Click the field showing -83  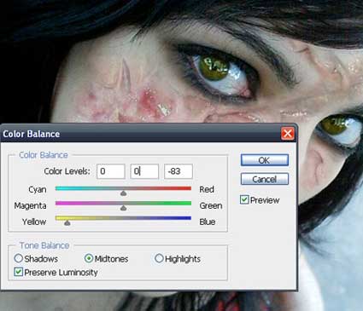pos(179,171)
